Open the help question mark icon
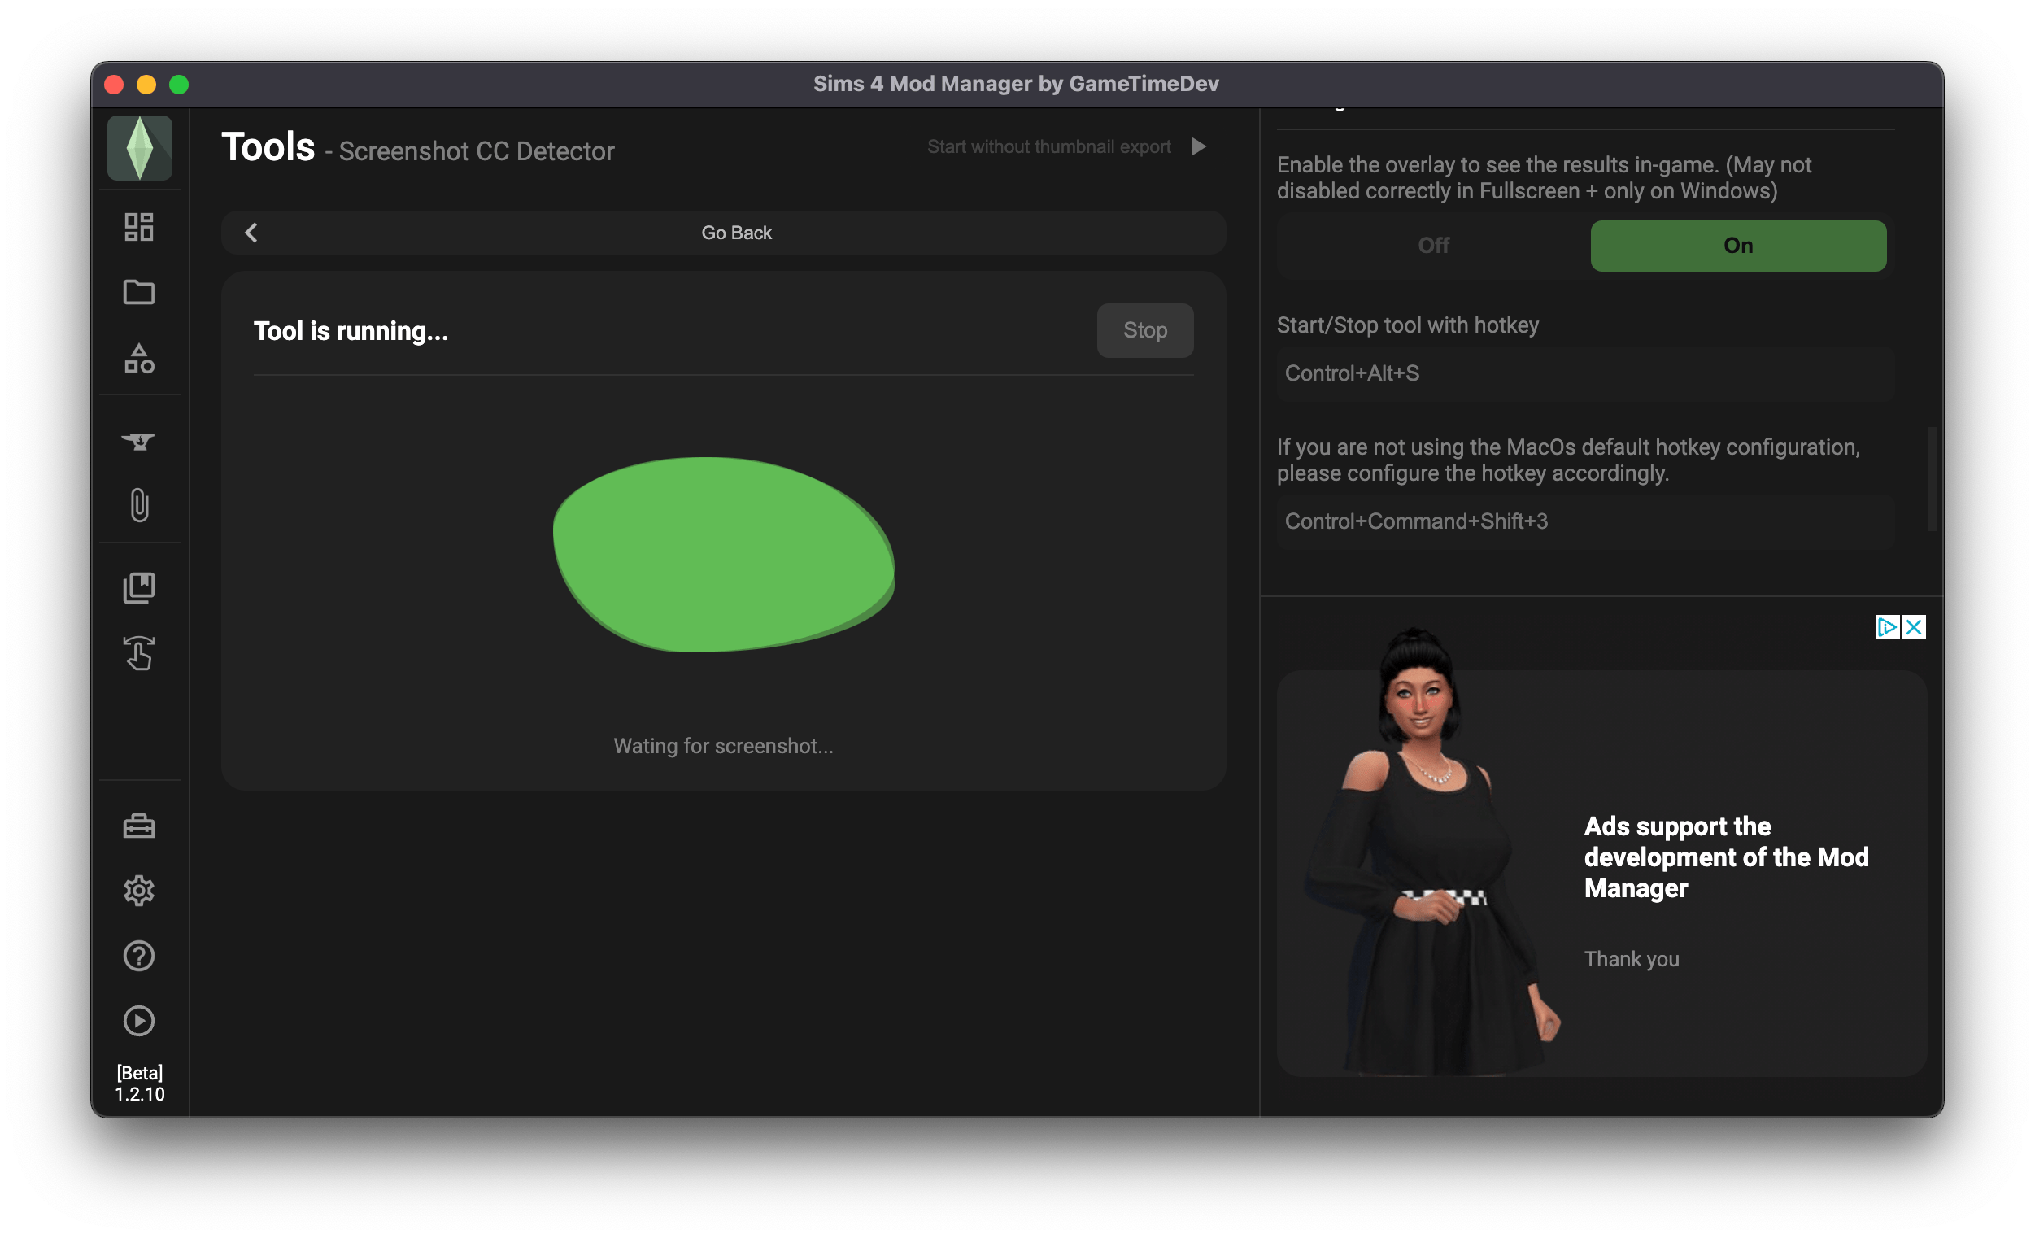 click(139, 957)
